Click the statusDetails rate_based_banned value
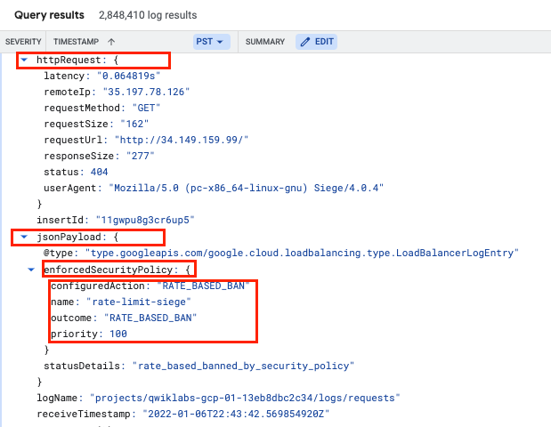551x427 pixels. tap(243, 366)
